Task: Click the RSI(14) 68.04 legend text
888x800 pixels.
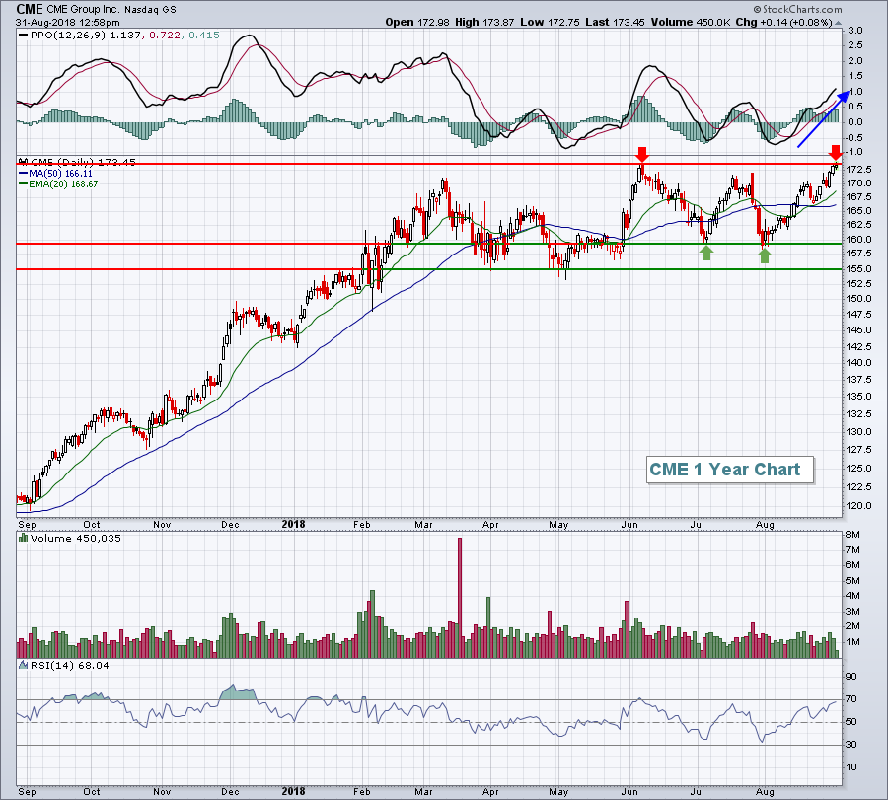Action: click(70, 665)
